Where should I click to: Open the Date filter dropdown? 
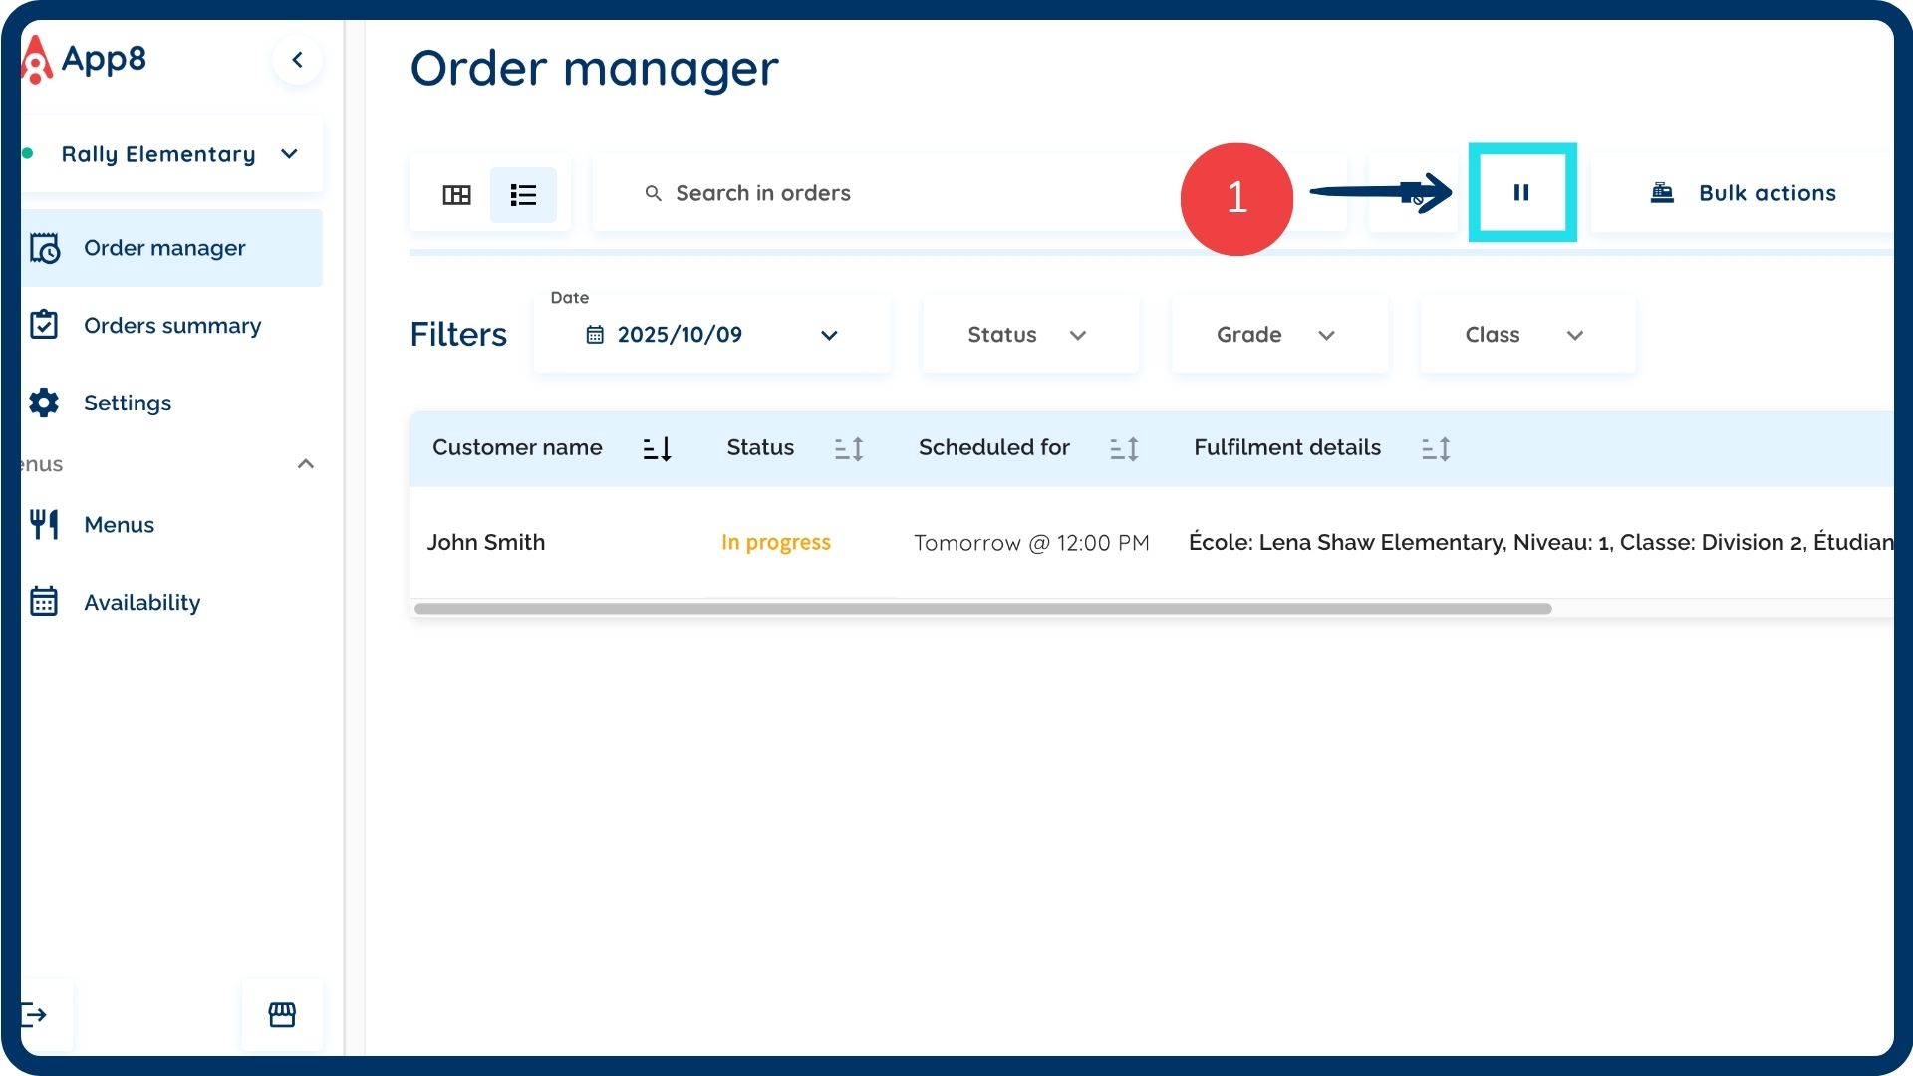click(x=711, y=335)
